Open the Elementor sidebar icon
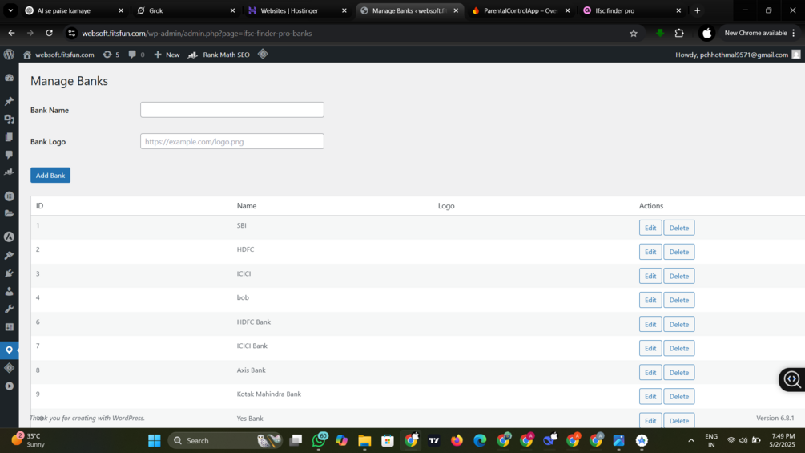805x453 pixels. point(10,196)
